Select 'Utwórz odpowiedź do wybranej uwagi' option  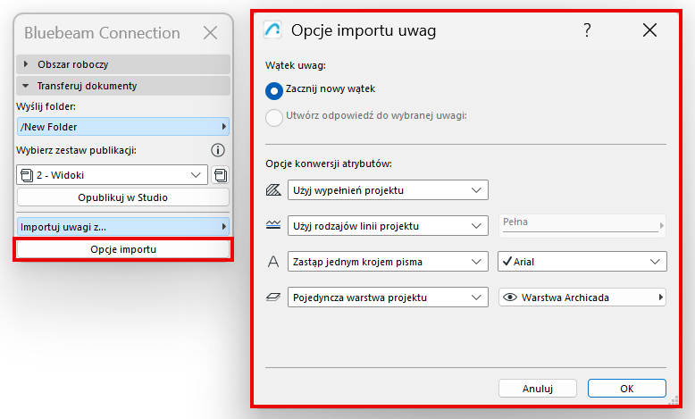pos(274,115)
